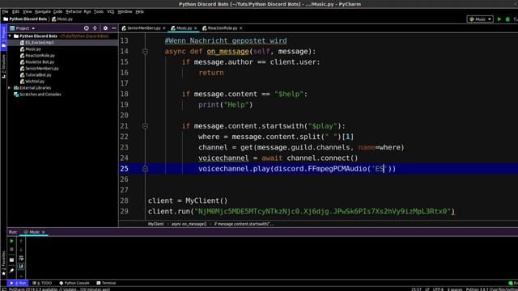Click line 25 in the editor gutter

[x=124, y=169]
